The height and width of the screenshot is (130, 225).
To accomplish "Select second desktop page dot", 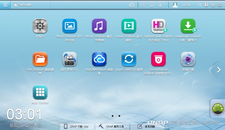I will pyautogui.click(x=112, y=116).
